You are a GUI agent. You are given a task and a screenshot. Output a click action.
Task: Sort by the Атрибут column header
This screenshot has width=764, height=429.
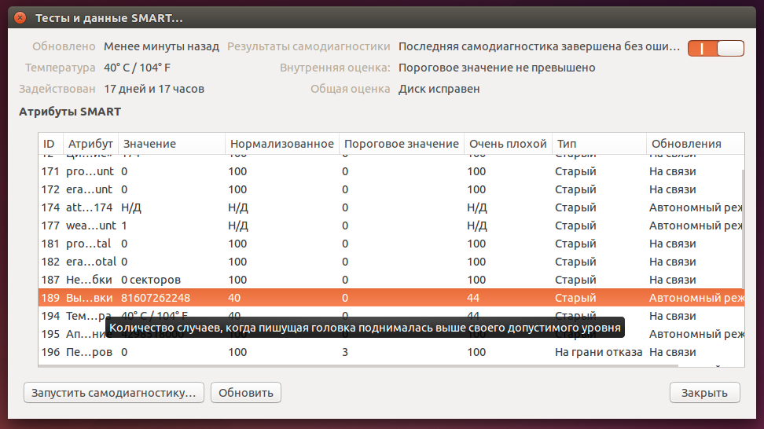point(90,144)
